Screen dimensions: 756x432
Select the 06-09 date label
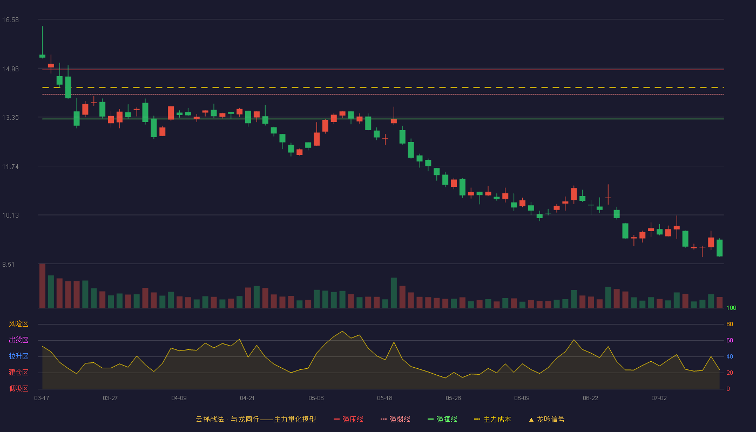click(x=522, y=398)
